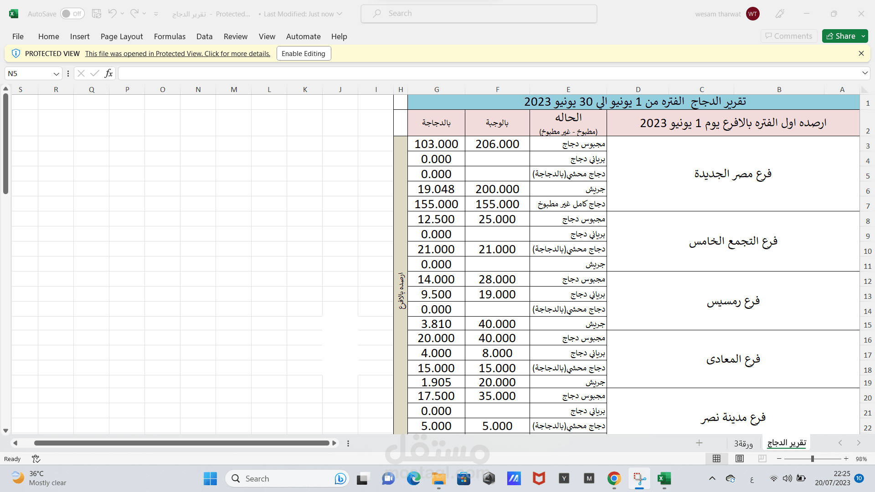The width and height of the screenshot is (875, 492).
Task: Click the accessibility checker status icon
Action: [36, 459]
